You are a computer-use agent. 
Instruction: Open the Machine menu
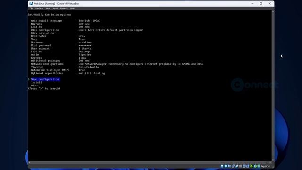click(x=39, y=8)
